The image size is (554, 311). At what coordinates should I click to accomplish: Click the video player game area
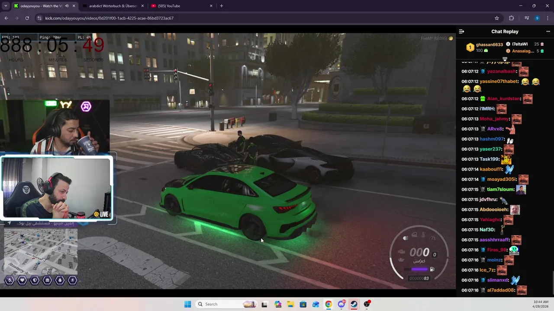[x=228, y=161]
